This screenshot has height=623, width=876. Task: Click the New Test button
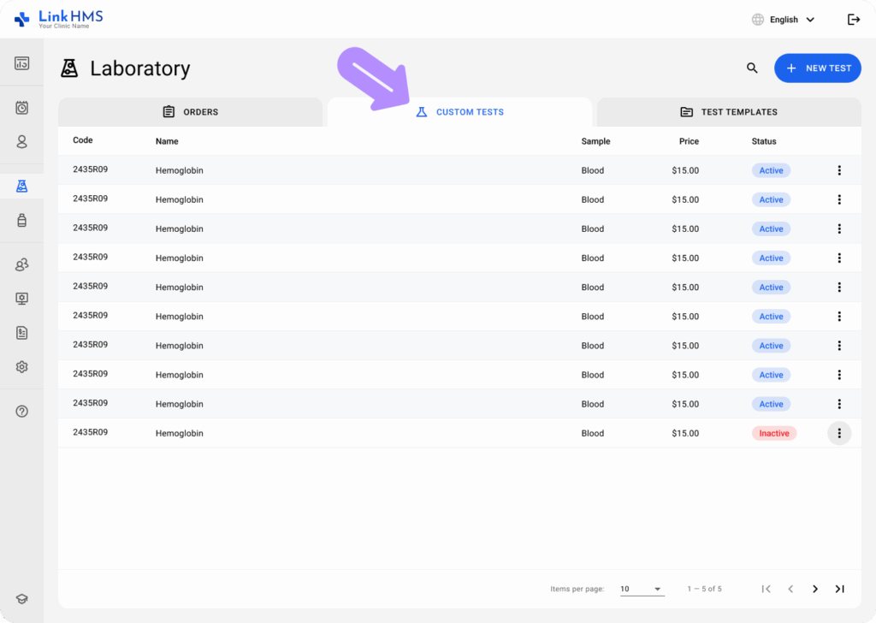tap(817, 68)
